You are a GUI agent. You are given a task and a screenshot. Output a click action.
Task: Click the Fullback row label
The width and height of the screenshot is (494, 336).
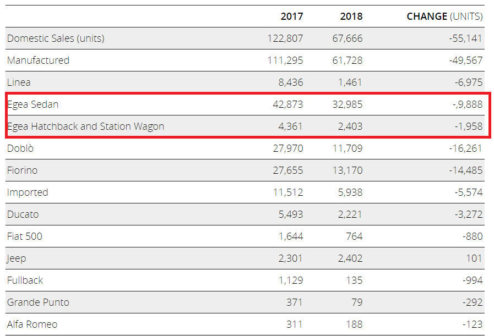25,280
